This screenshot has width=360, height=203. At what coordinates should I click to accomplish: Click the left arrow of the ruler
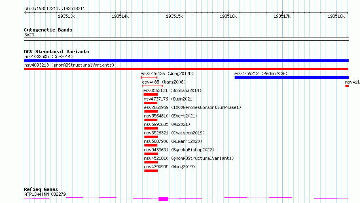point(25,13)
